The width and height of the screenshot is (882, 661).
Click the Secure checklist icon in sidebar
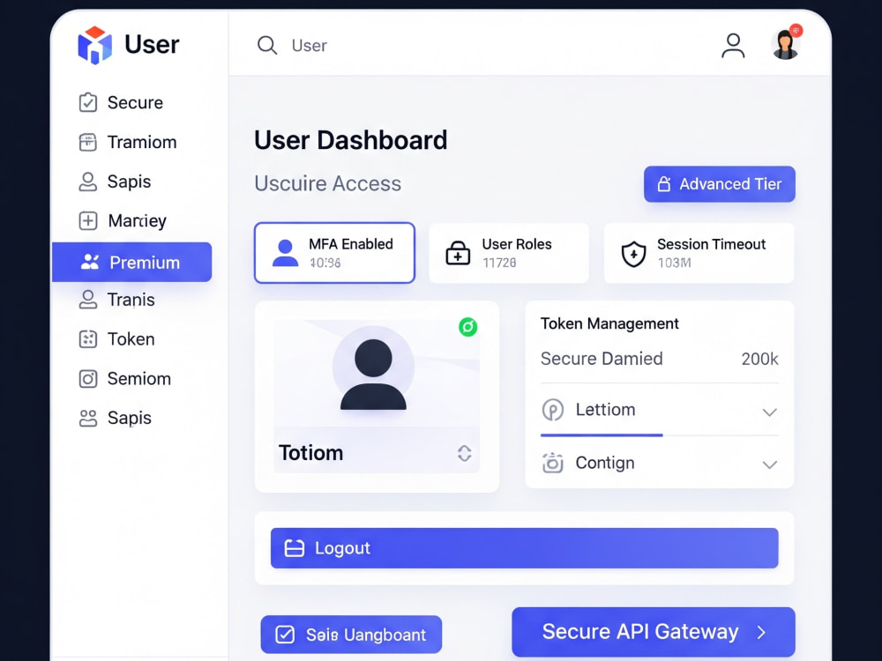click(87, 102)
